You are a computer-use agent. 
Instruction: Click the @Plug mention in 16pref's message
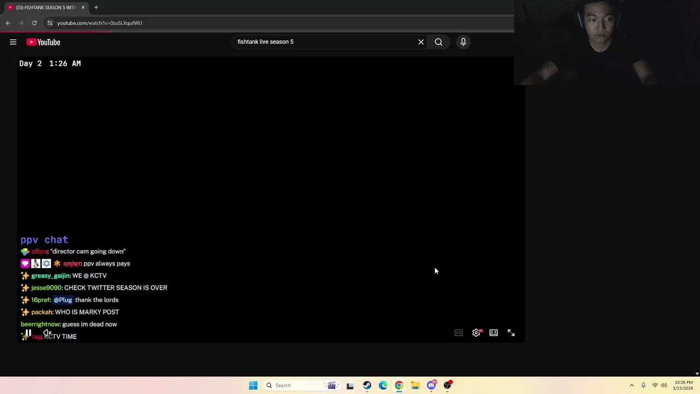[x=63, y=300]
